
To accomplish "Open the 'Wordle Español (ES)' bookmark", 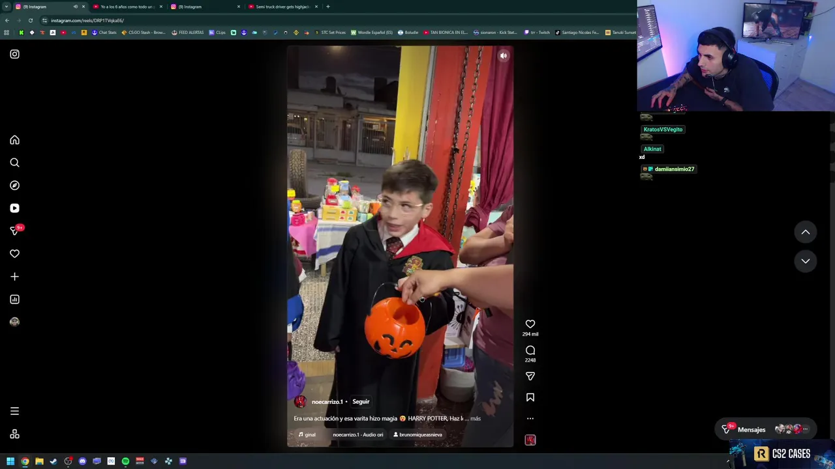I will coord(372,33).
